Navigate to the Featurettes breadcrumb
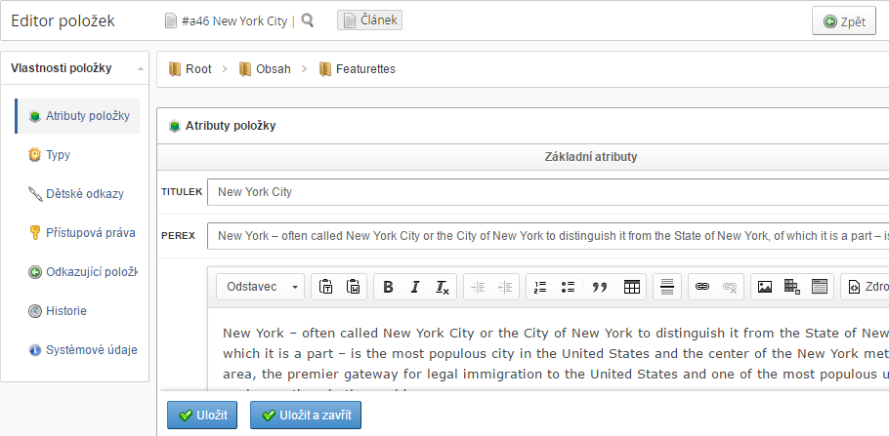 pos(358,69)
